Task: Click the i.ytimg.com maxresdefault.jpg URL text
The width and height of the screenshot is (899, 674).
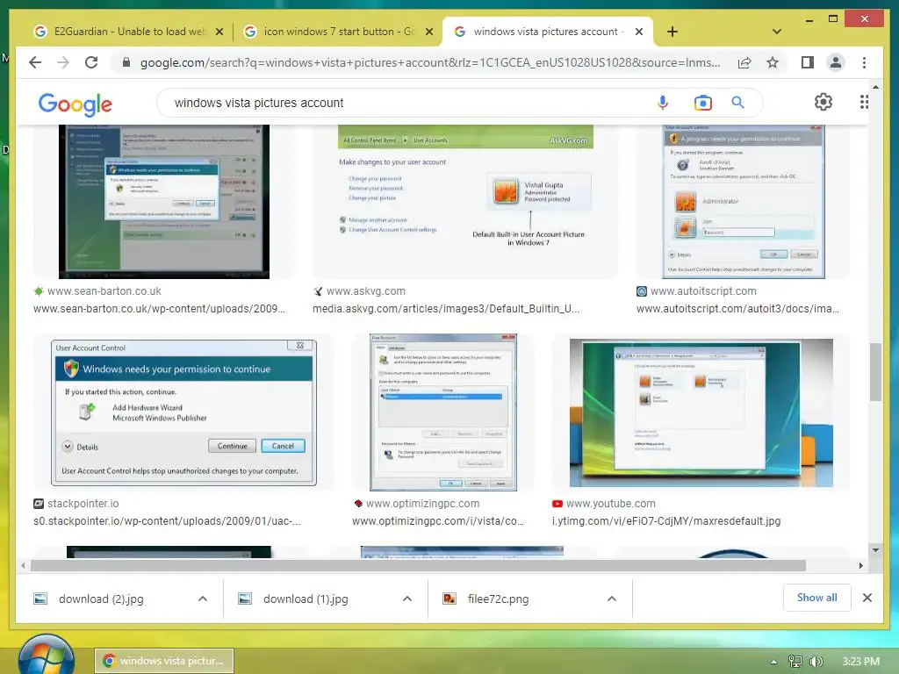Action: tap(666, 521)
